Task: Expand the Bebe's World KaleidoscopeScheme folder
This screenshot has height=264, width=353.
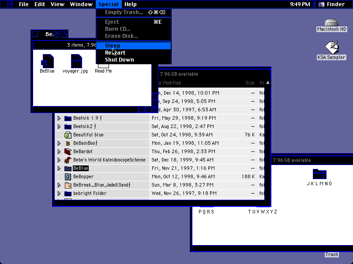Action: [59, 160]
